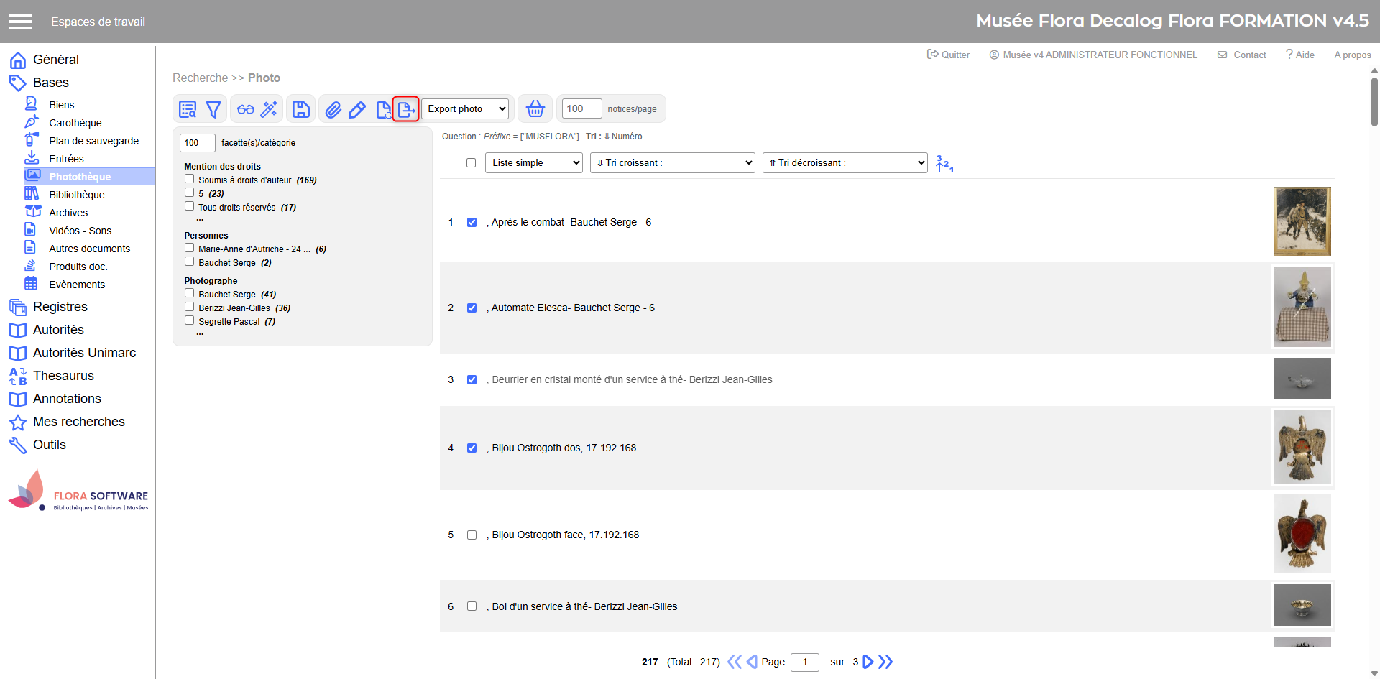This screenshot has height=679, width=1380.
Task: Enable the 'Tous droits réservés' facet
Action: tap(190, 206)
